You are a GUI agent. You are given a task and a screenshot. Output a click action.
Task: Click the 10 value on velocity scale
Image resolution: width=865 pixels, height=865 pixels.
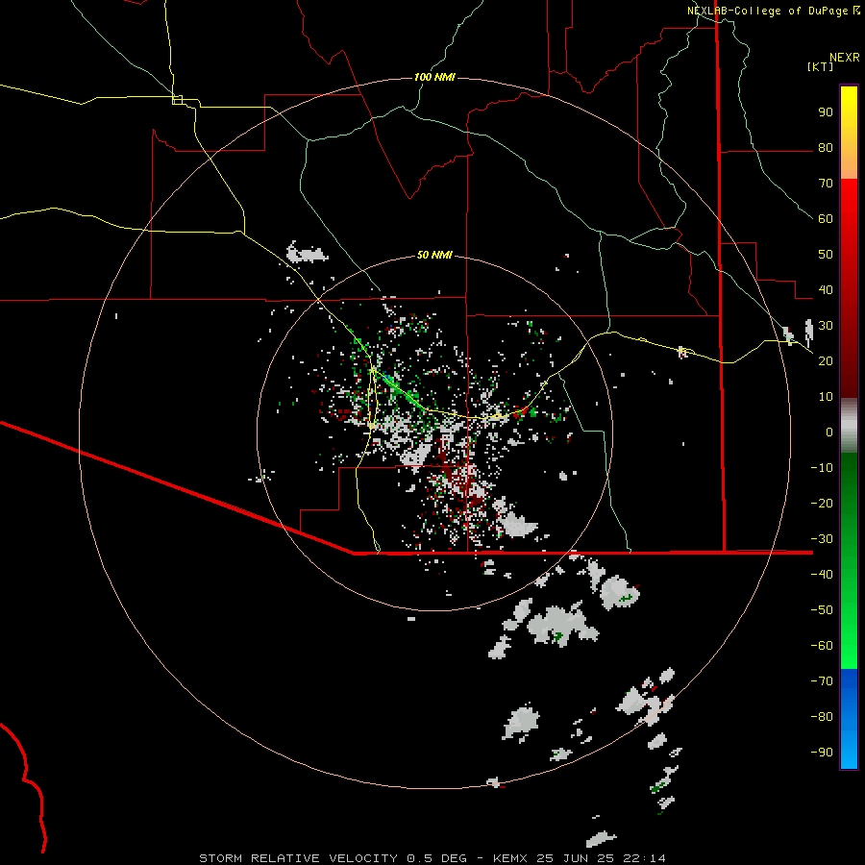[x=826, y=397]
